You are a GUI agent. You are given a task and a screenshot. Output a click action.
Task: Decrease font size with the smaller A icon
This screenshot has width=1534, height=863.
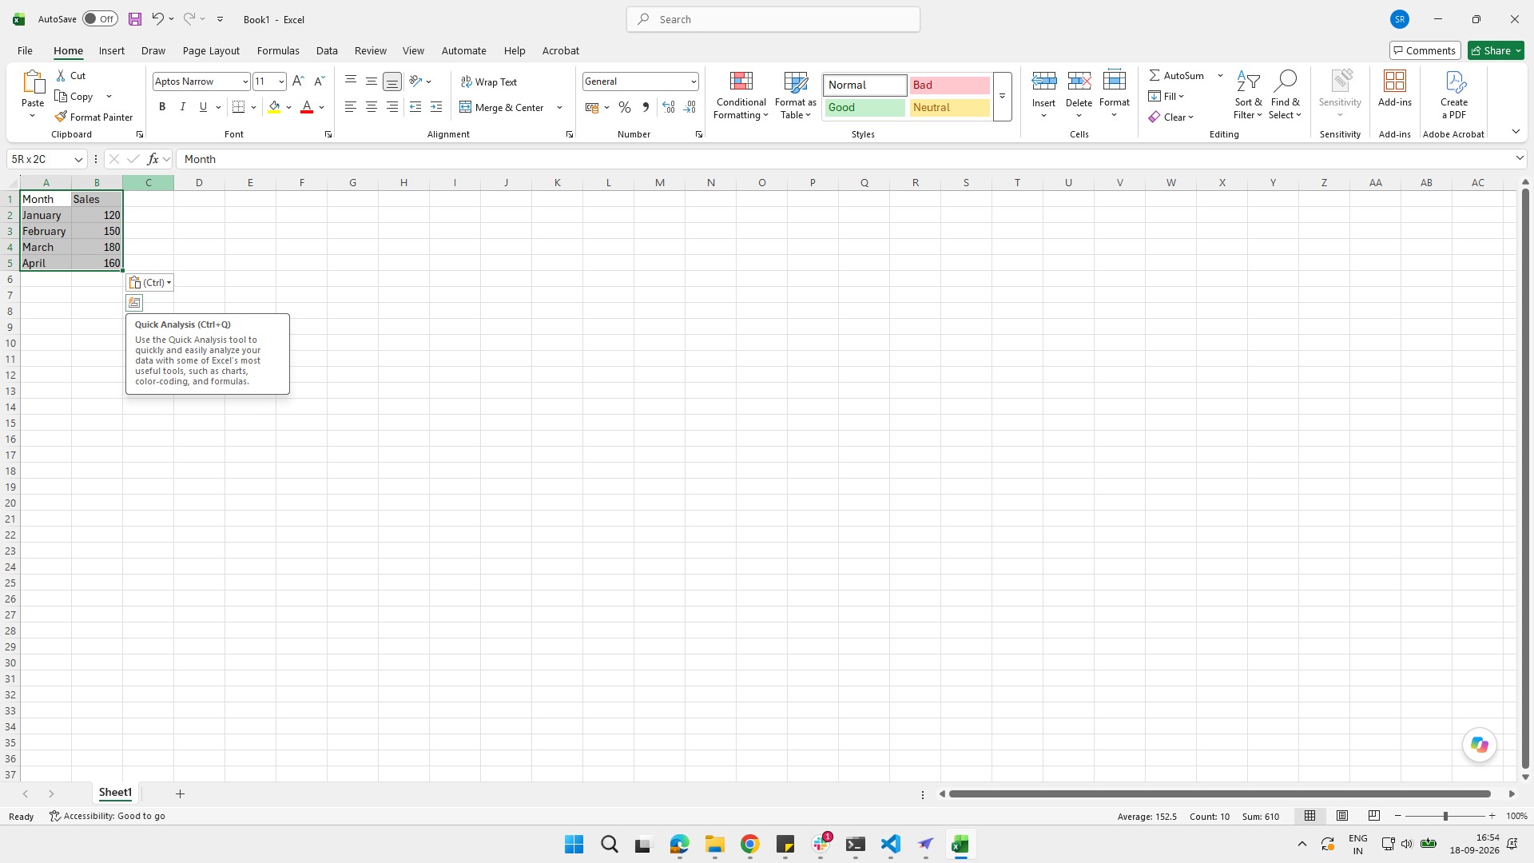(319, 81)
